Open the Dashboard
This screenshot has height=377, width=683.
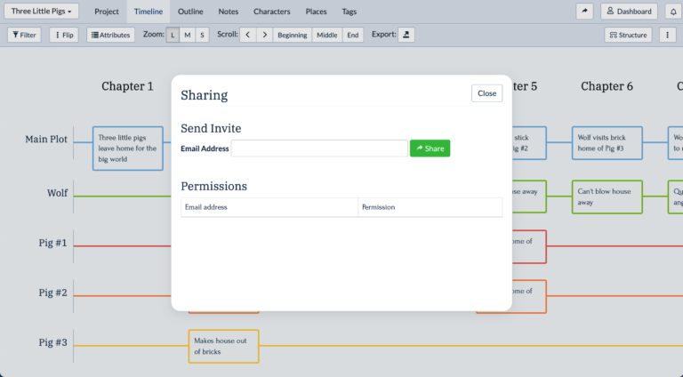629,12
